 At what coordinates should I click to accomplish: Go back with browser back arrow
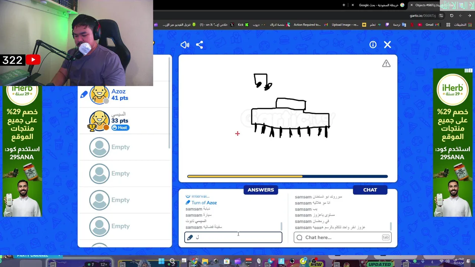[x=469, y=16]
